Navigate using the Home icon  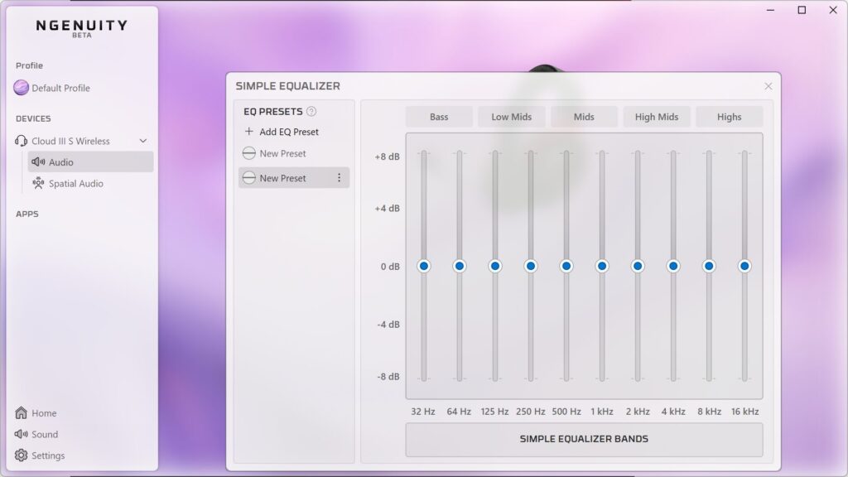point(20,412)
